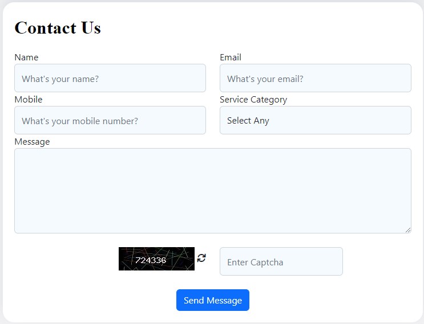Screen dimensions: 424x324
Task: Click the Mobile field label
Action: point(29,100)
